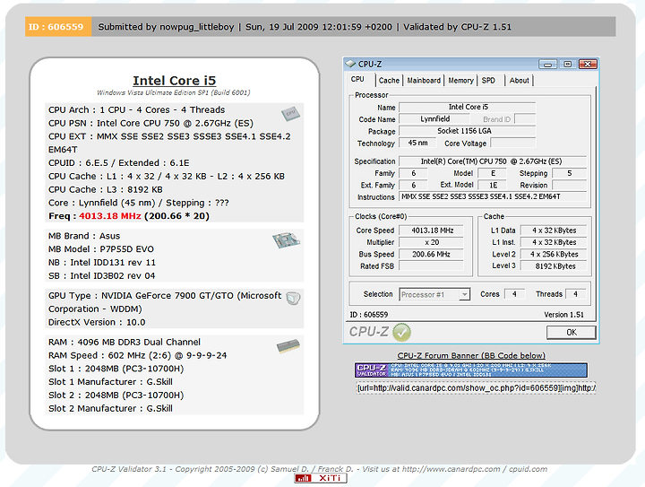The width and height of the screenshot is (645, 487).
Task: Open the About tab
Action: coord(519,81)
